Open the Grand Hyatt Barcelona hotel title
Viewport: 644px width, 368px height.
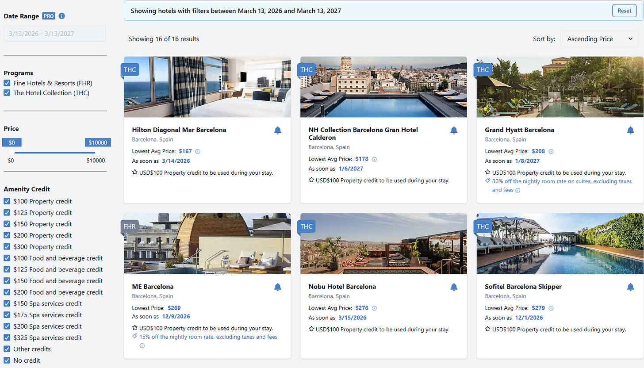coord(519,130)
